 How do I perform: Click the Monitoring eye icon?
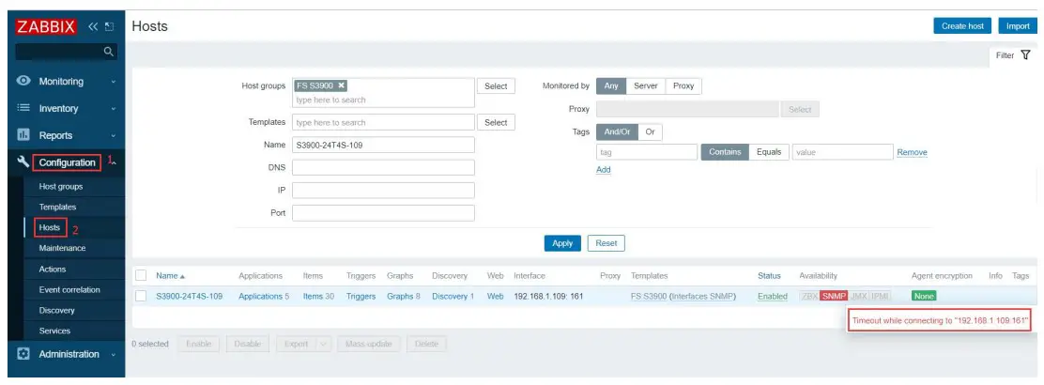[24, 82]
